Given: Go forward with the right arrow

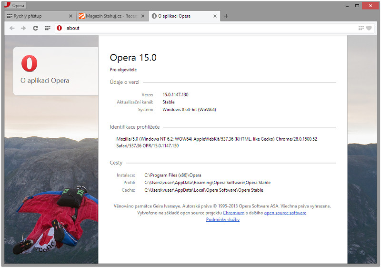Looking at the screenshot, I should (x=23, y=28).
